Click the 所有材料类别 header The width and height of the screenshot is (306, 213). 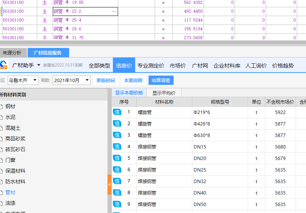(54, 95)
